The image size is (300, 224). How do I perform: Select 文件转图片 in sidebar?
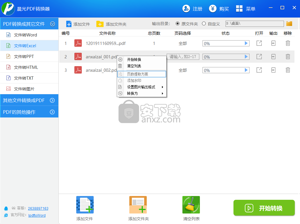click(x=29, y=89)
